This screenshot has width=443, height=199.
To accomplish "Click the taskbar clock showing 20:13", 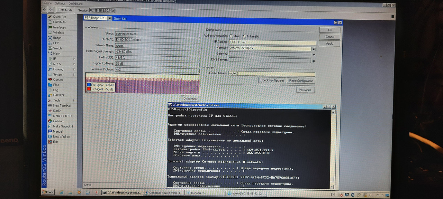I will (x=380, y=195).
